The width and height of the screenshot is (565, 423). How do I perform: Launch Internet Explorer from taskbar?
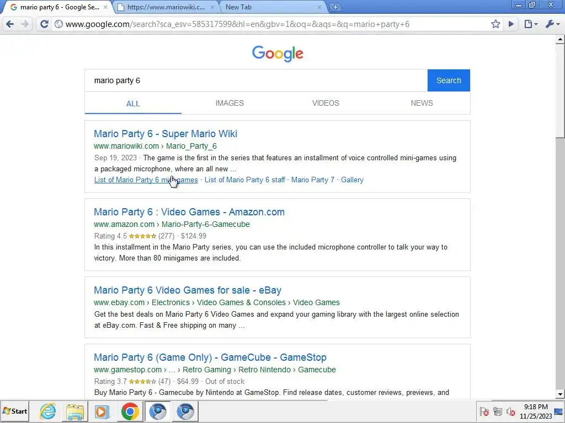[x=48, y=411]
